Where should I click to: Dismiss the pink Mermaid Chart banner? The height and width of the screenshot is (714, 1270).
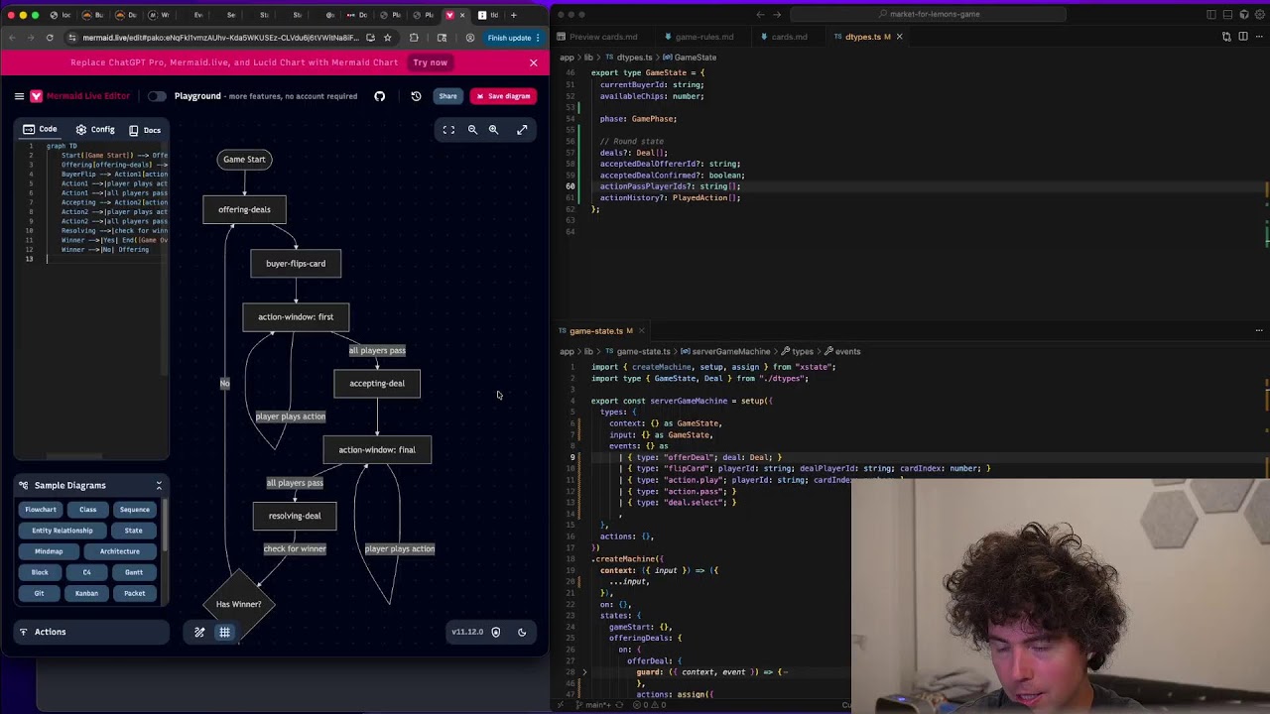[533, 62]
